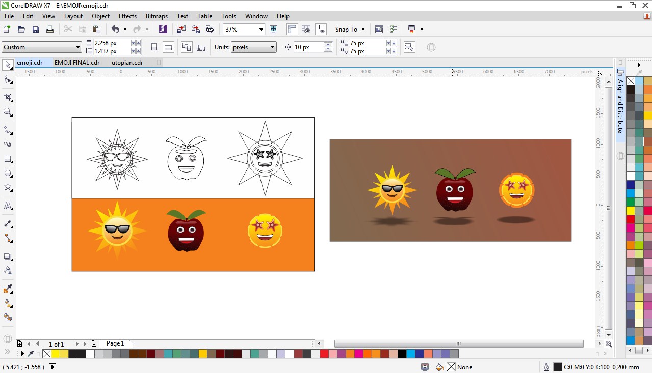652x373 pixels.
Task: Open the File menu
Action: click(x=9, y=16)
